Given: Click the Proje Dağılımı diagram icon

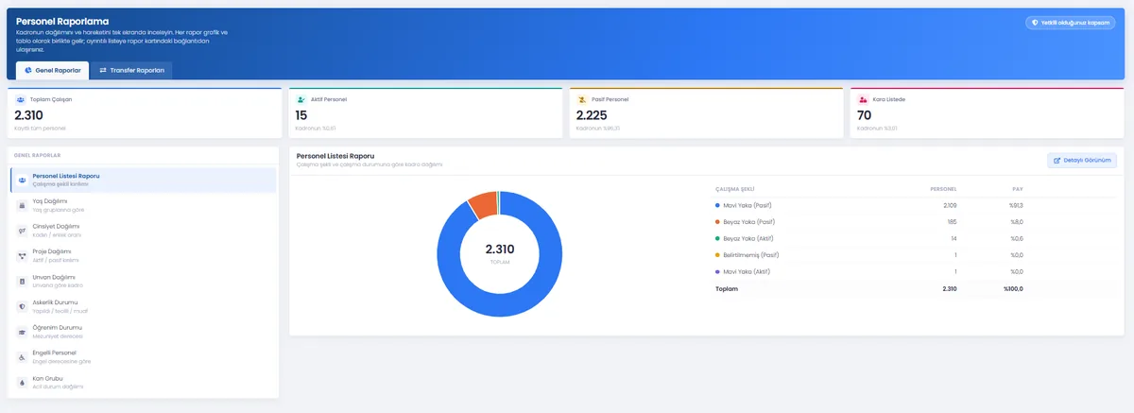Looking at the screenshot, I should pos(22,256).
